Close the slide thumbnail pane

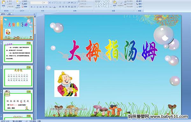pos(34,14)
